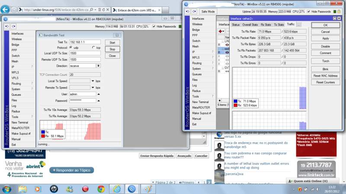Open Log menu in WinBox v4.11
The image size is (346, 194).
14,106
